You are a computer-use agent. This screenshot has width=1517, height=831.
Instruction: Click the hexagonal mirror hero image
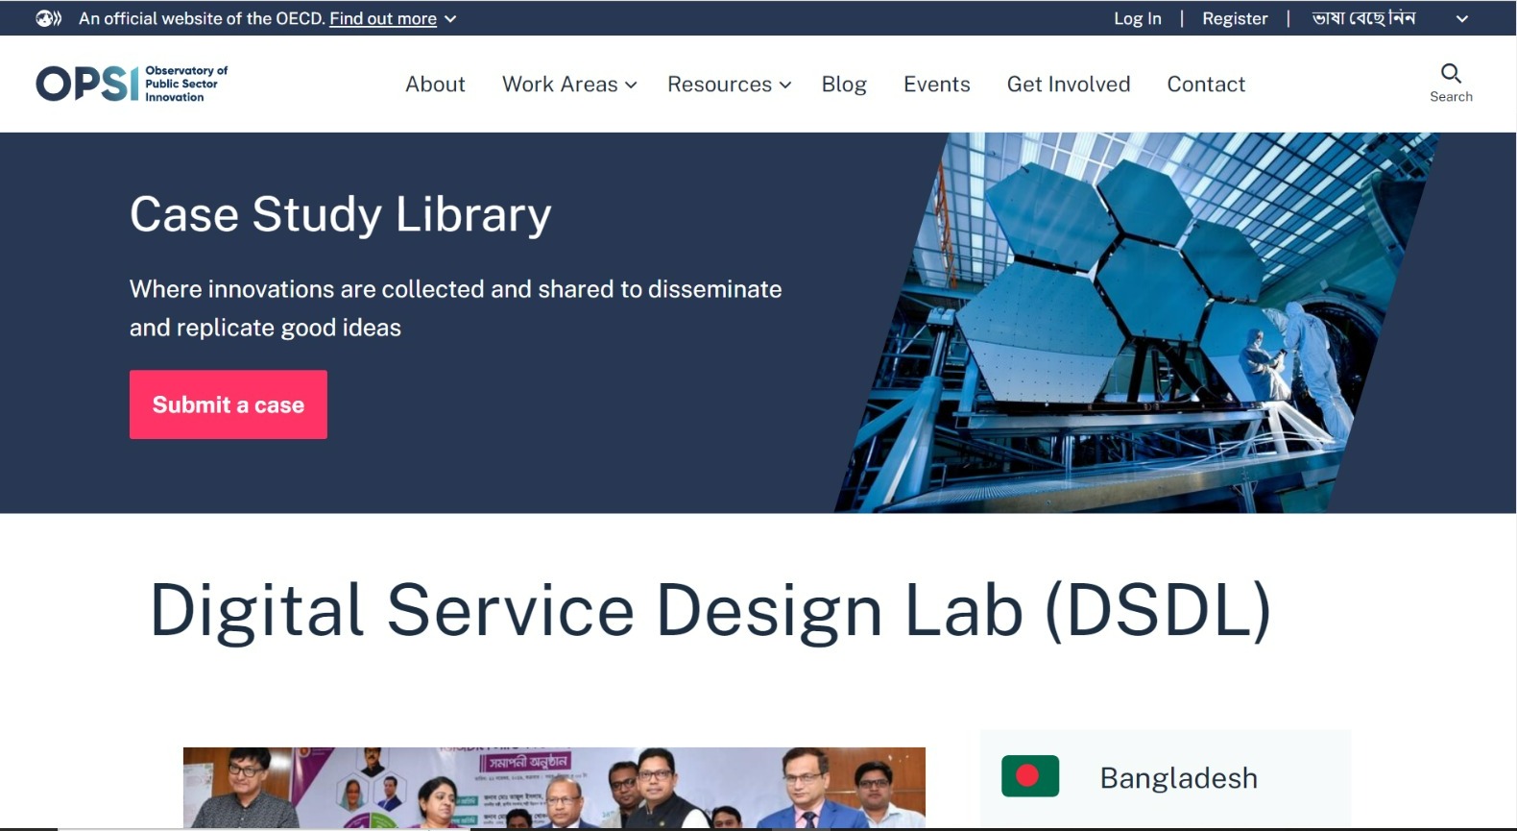(1138, 323)
